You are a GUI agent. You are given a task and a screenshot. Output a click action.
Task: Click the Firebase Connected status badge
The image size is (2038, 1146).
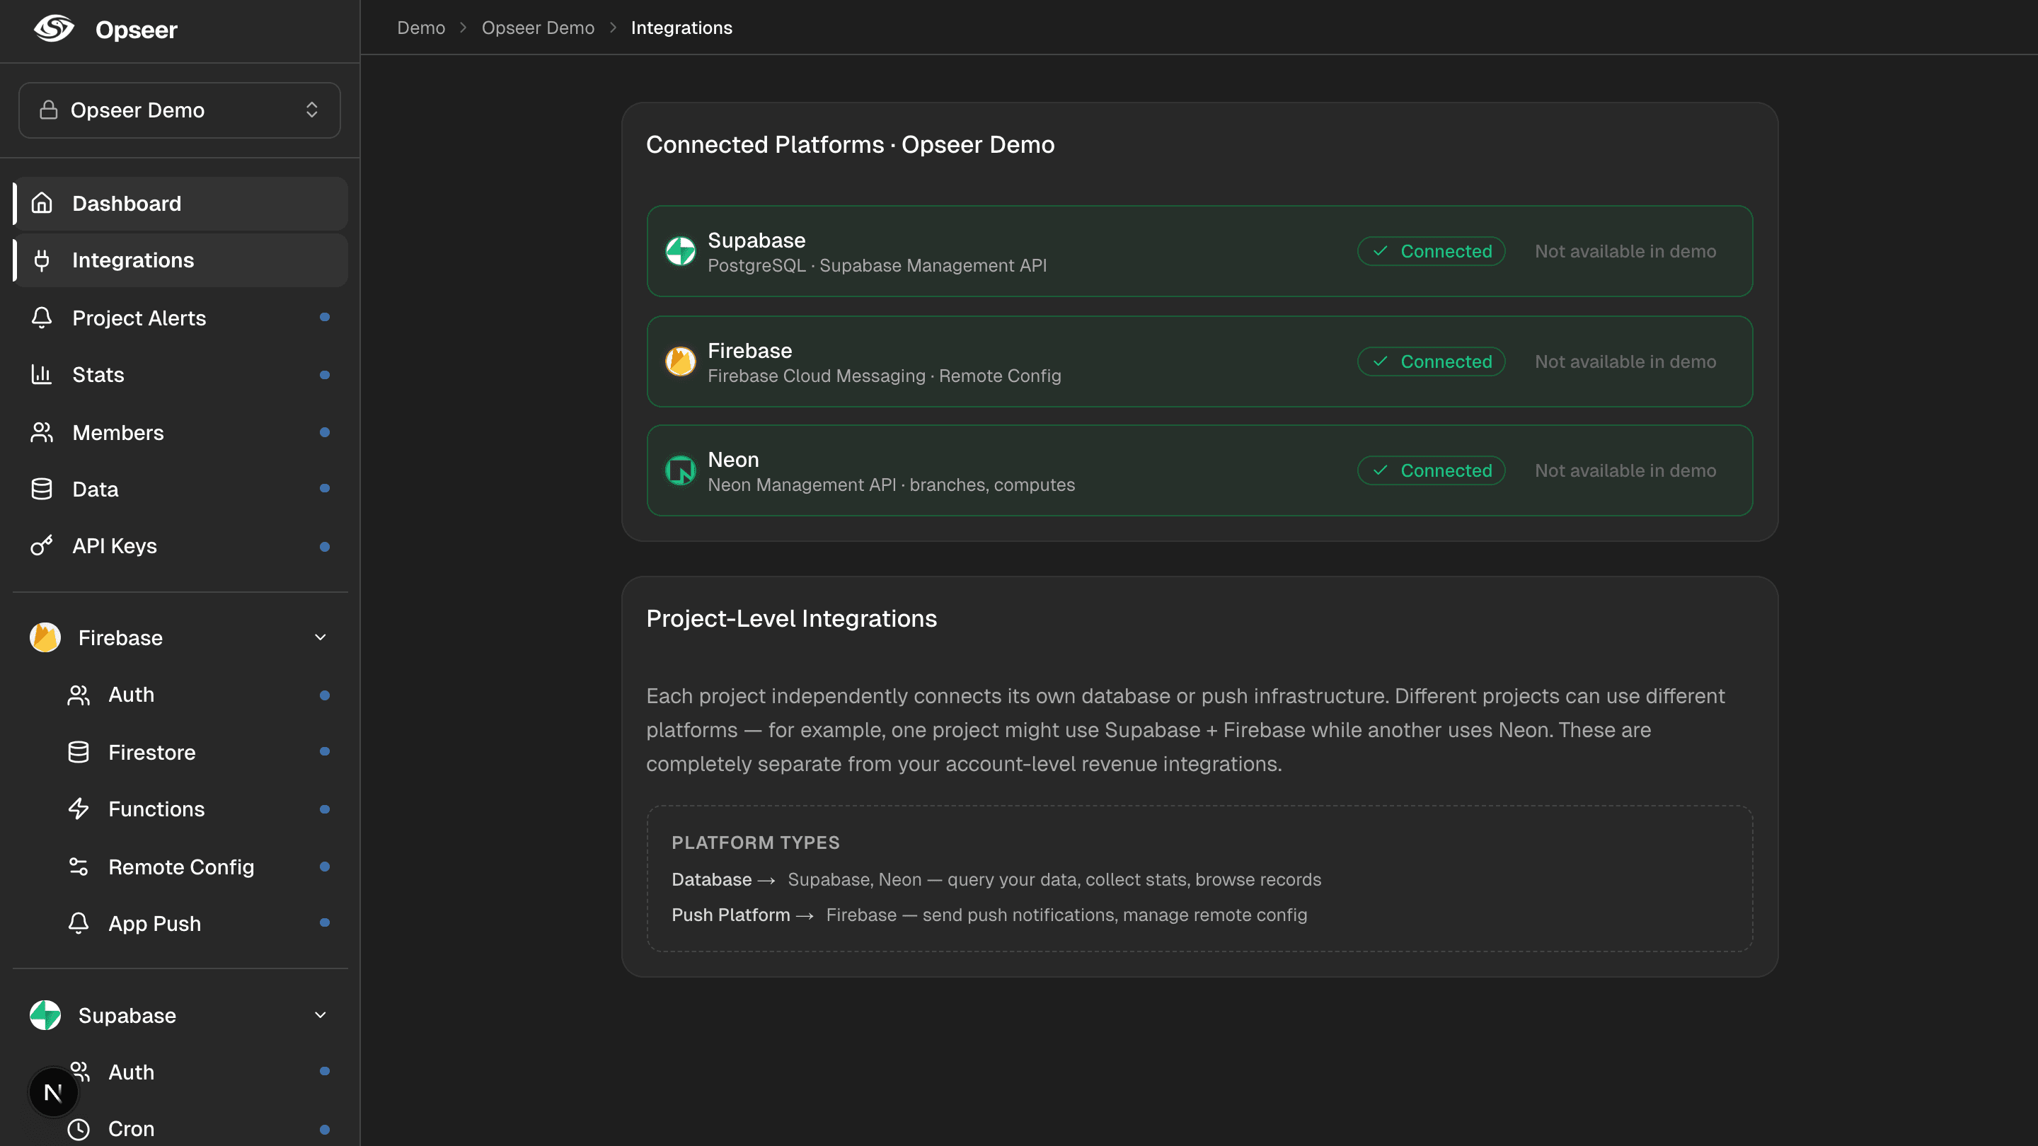tap(1431, 362)
